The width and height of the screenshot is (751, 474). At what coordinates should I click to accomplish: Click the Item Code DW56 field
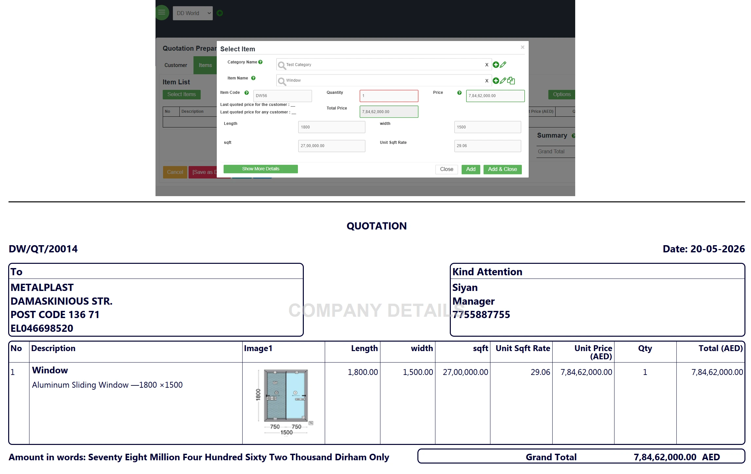(x=283, y=96)
